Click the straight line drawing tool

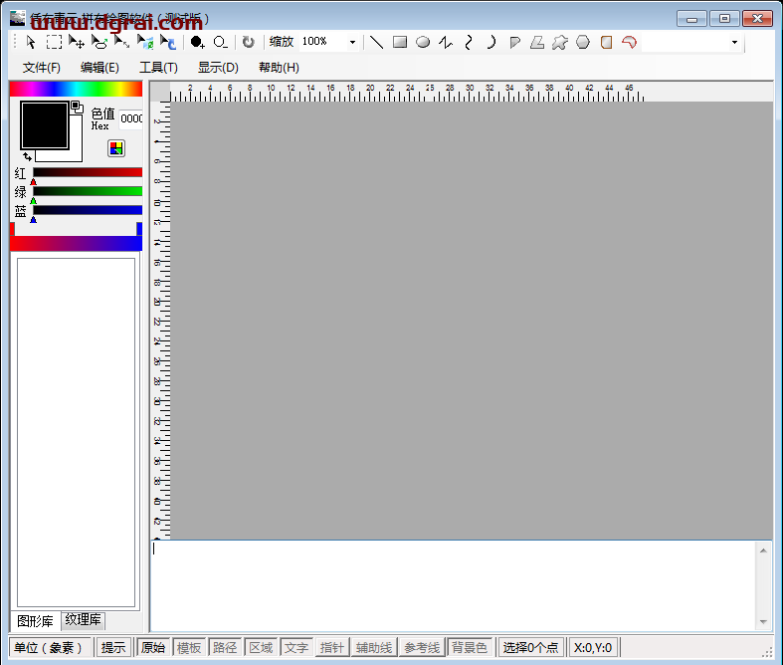[377, 42]
